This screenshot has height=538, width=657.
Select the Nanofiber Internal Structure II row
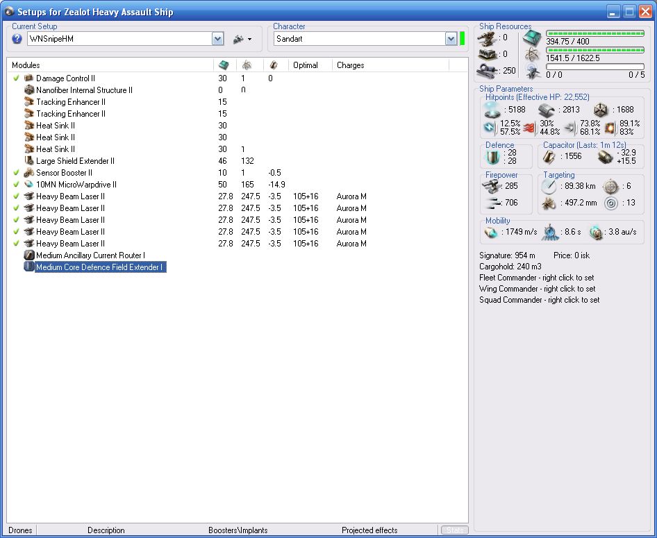point(237,90)
